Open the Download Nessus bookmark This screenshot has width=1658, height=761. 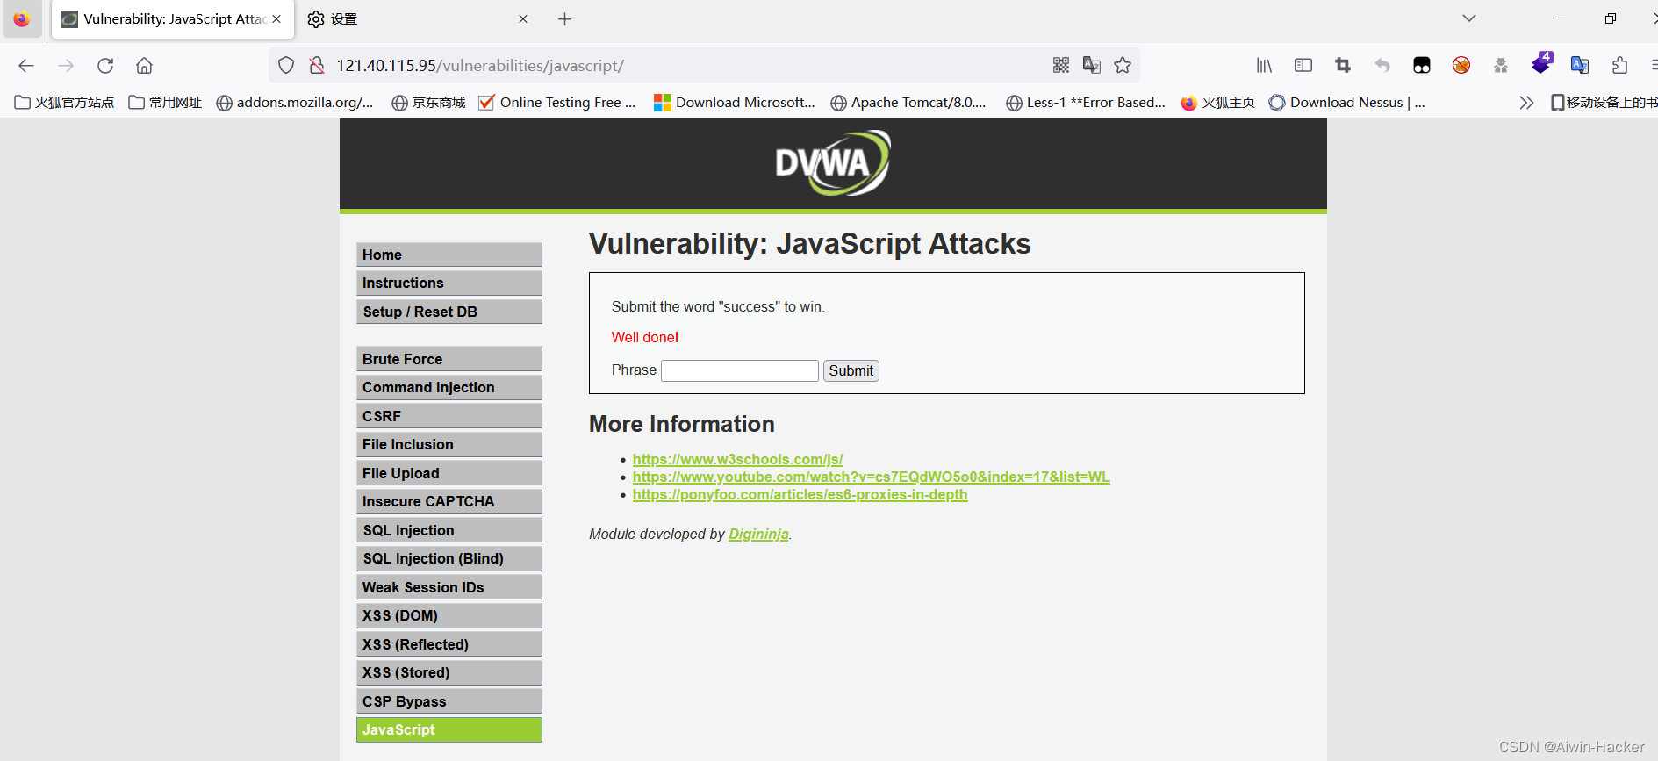pos(1347,103)
